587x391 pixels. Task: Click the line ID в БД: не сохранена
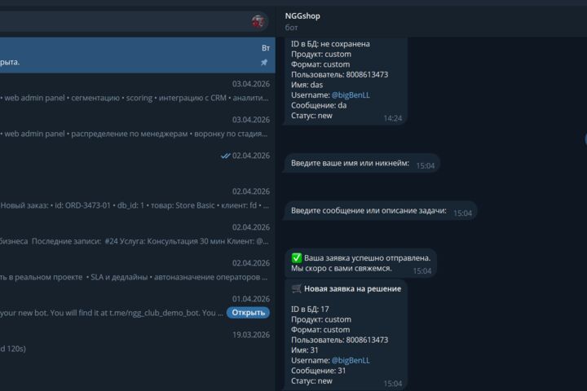[x=330, y=44]
